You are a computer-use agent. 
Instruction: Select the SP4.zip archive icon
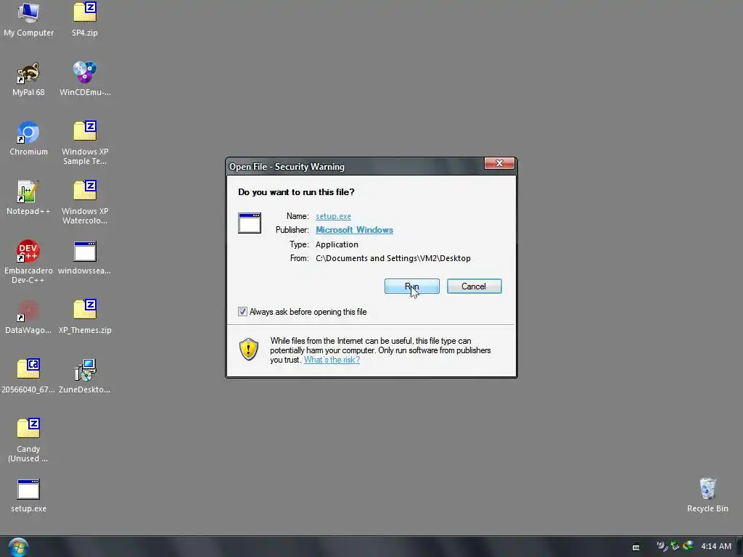(85, 20)
